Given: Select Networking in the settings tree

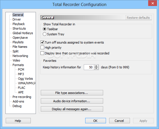Looking at the screenshot, I should point(20,56).
